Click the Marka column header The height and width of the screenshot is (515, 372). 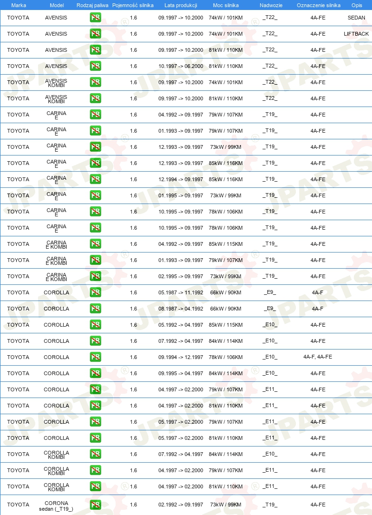19,5
